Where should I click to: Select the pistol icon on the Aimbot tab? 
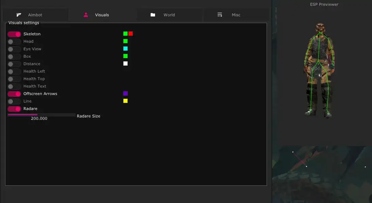click(19, 15)
